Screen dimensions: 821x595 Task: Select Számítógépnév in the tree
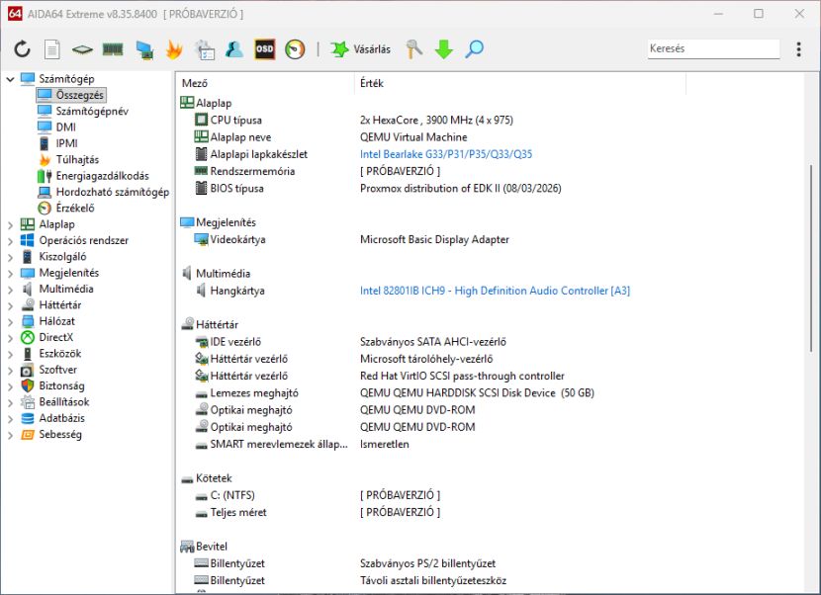(x=83, y=111)
